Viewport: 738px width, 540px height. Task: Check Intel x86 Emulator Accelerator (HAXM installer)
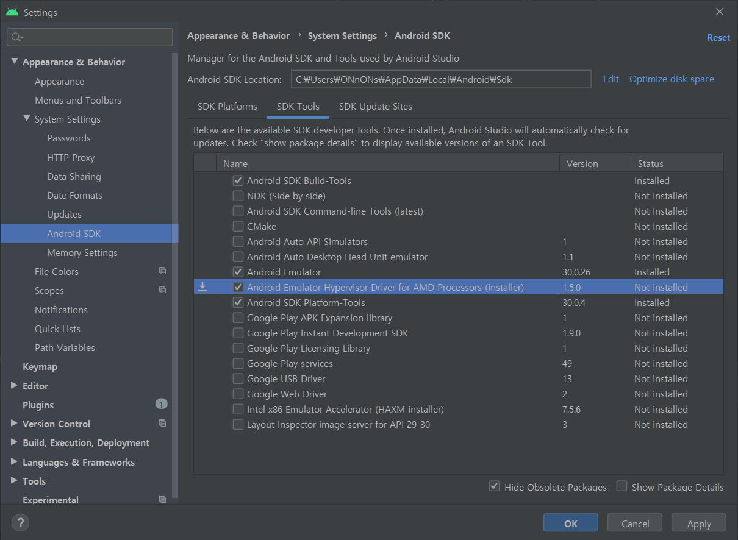[x=238, y=409]
